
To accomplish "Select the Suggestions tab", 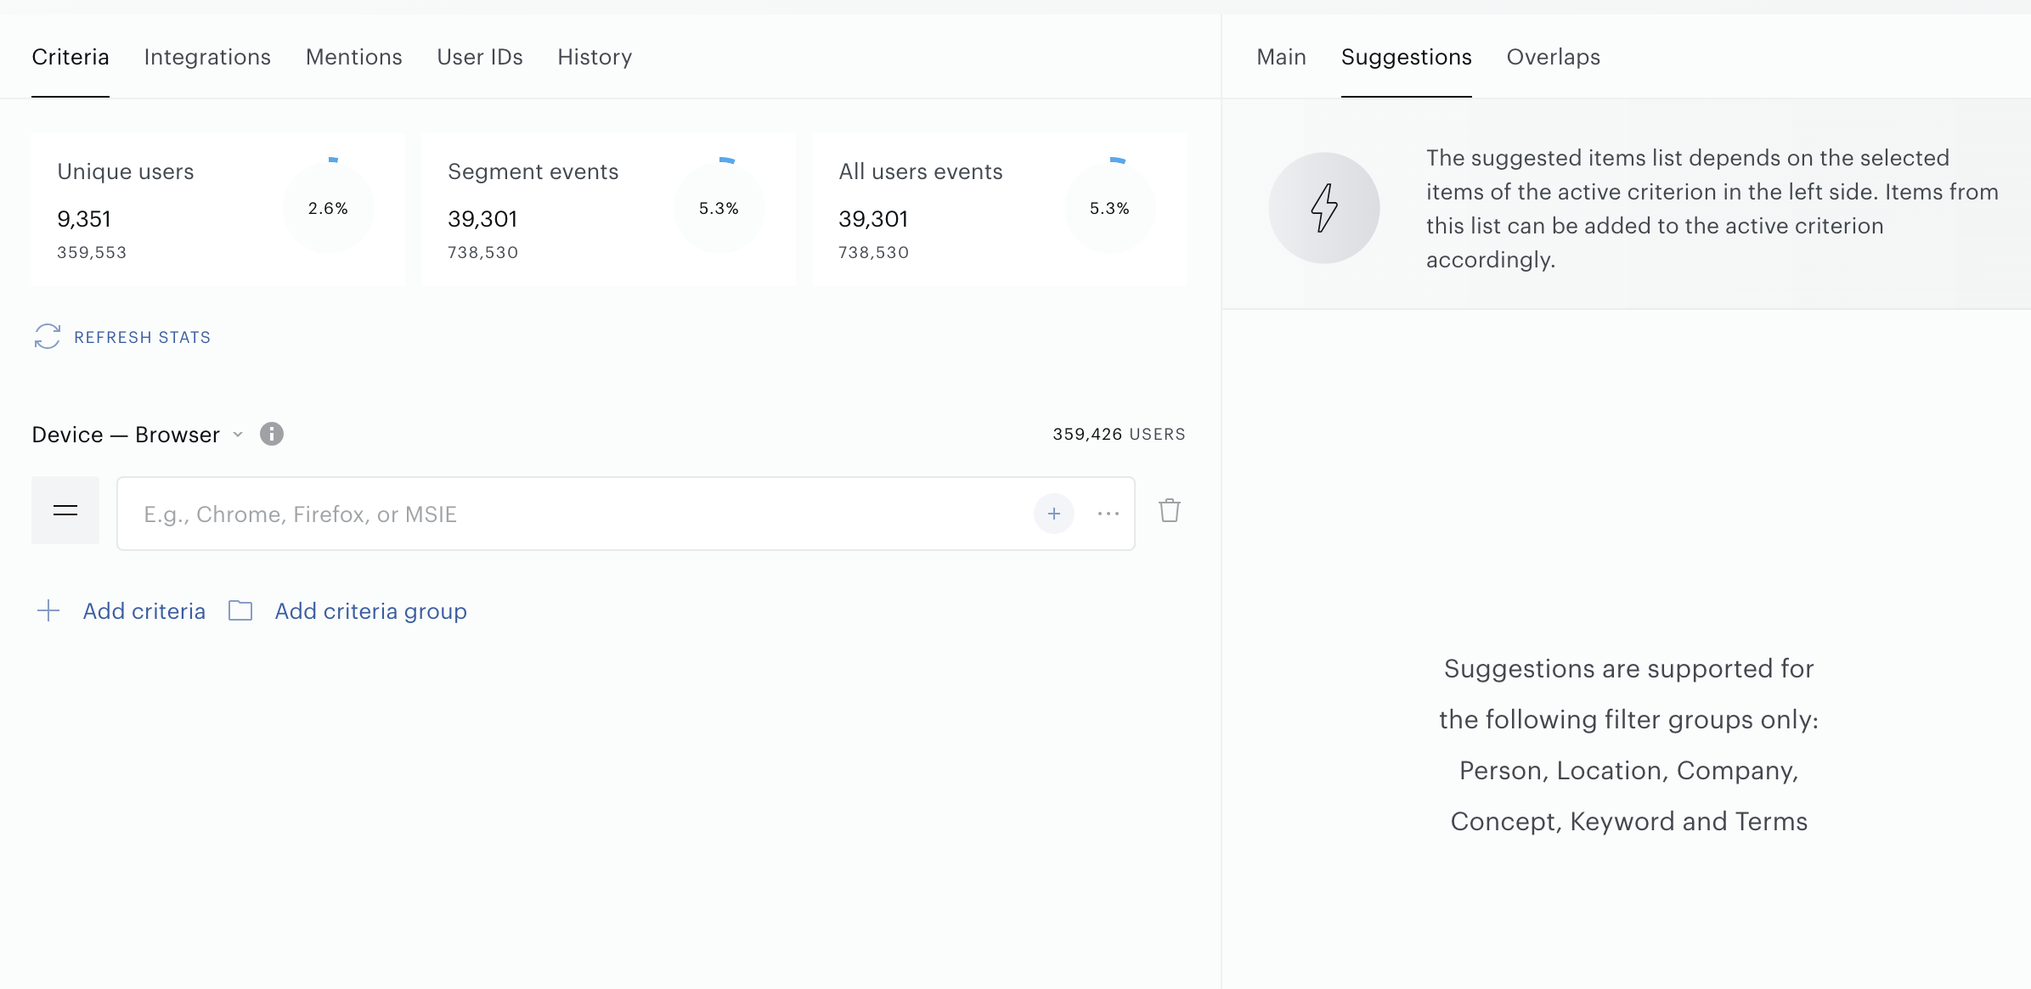I will (x=1406, y=57).
